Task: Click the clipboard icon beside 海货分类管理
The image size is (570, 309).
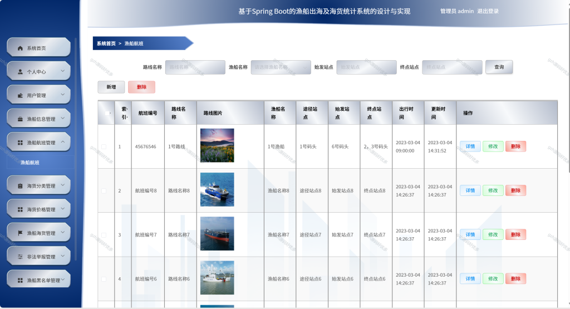Action: (x=20, y=186)
